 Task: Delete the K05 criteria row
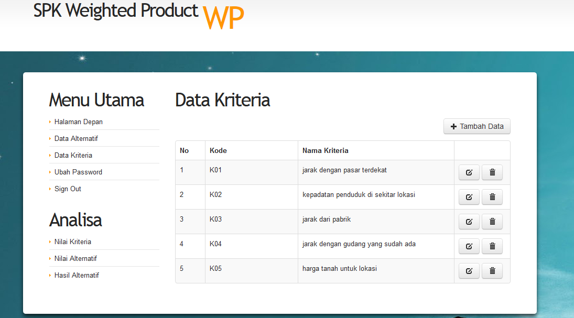492,270
